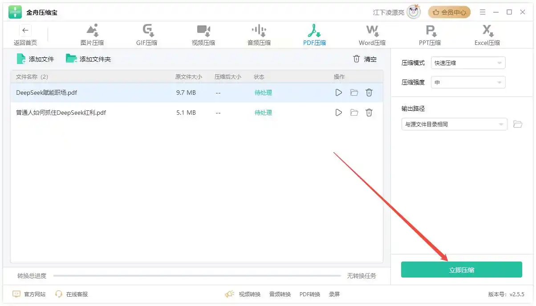Click the 9.7 MB size value

[186, 93]
